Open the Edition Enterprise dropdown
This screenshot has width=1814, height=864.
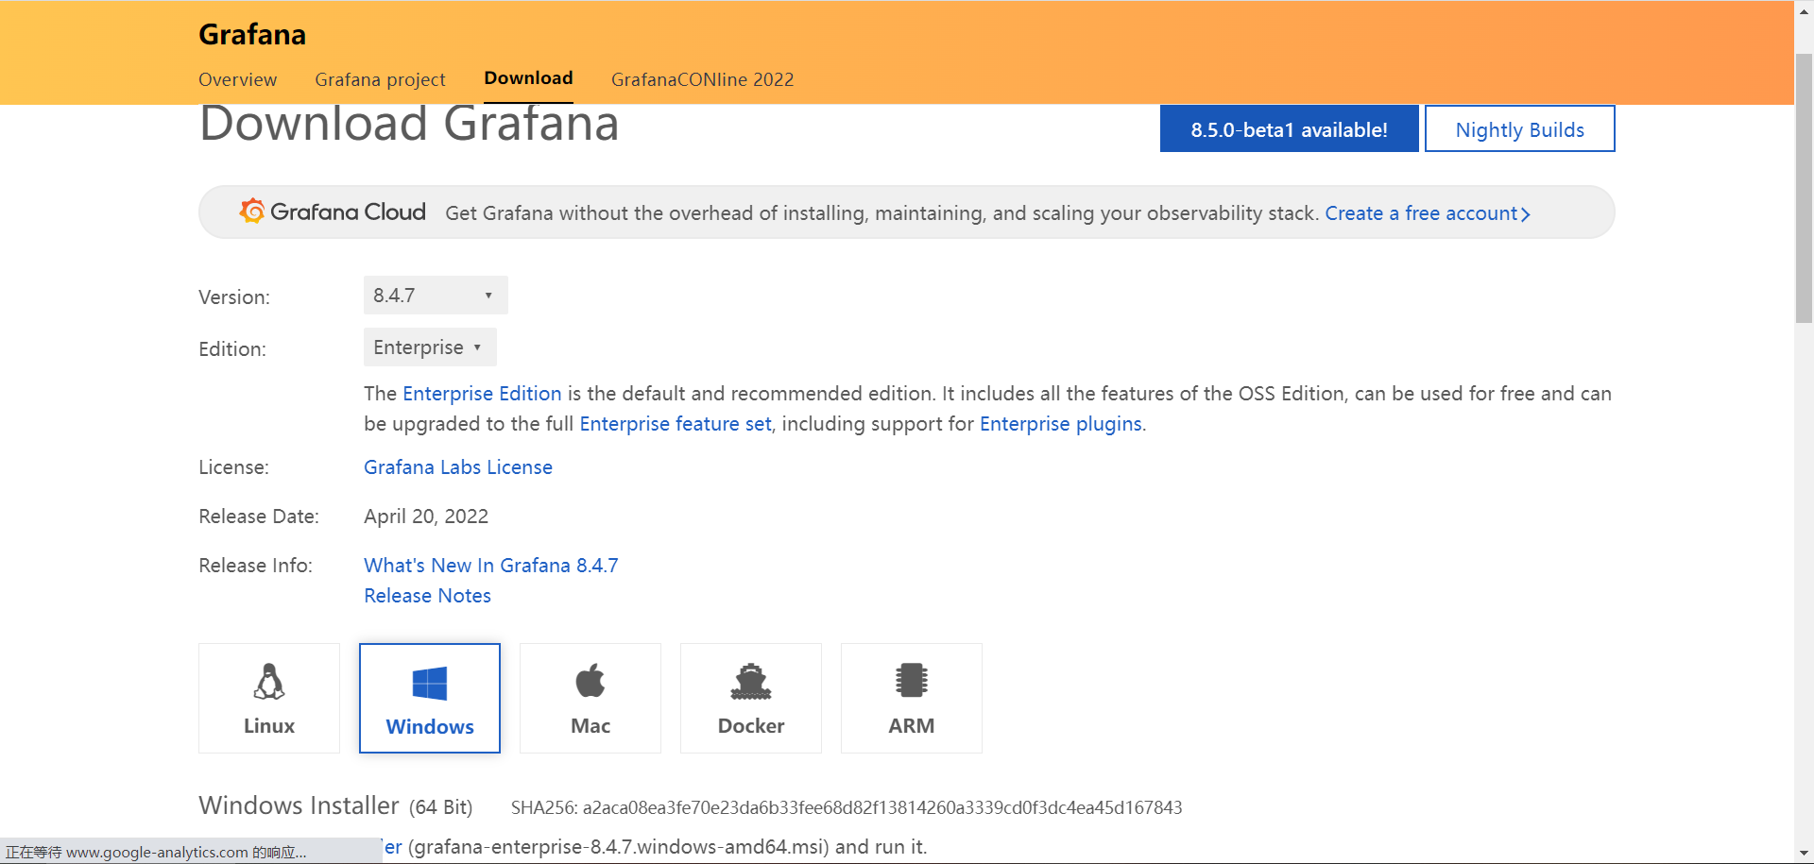pos(430,347)
